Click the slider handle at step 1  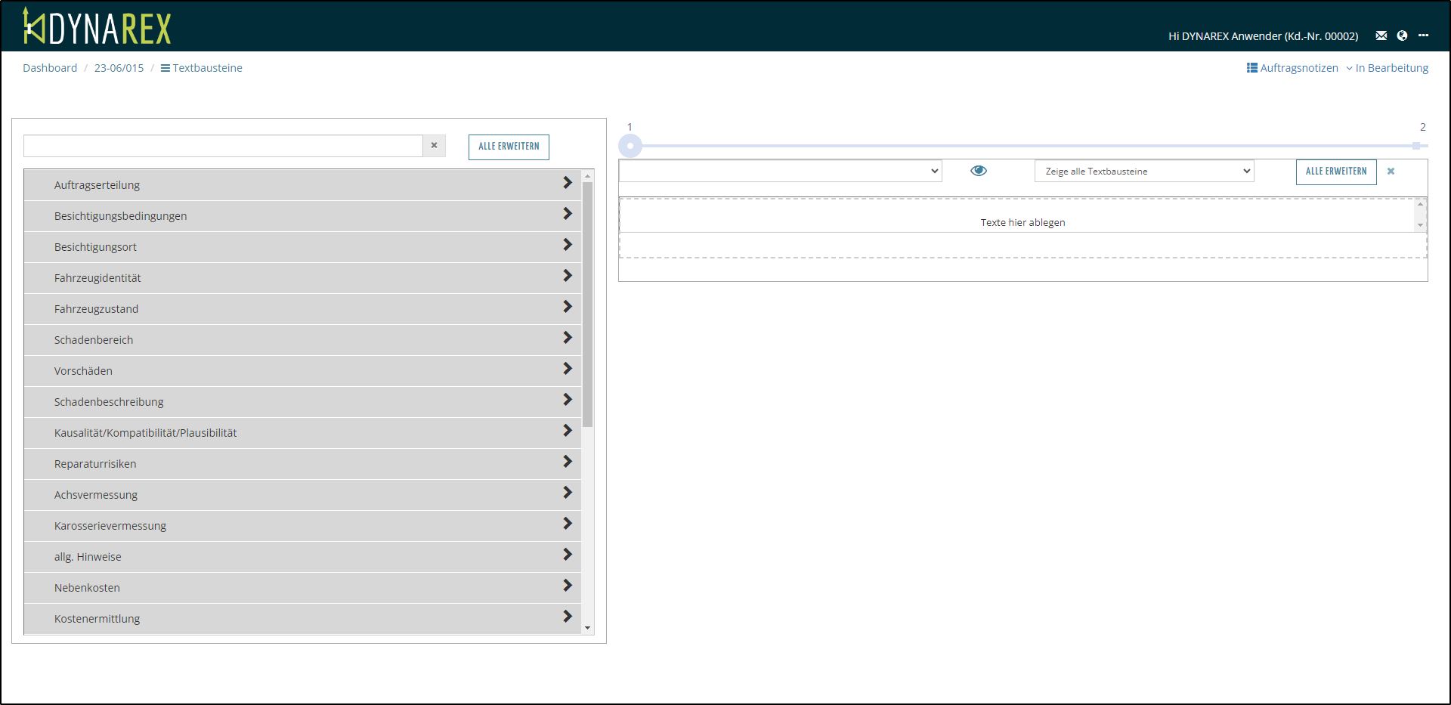(630, 146)
